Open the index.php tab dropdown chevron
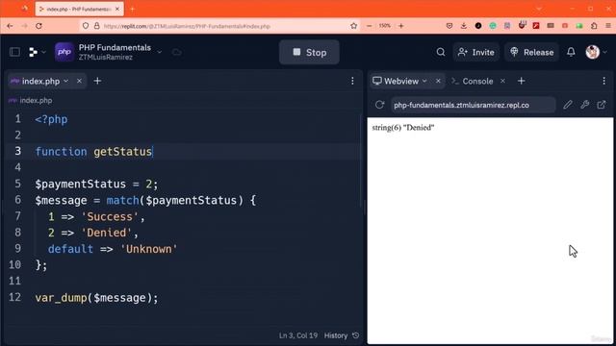Viewport: 616px width, 346px height. [66, 81]
